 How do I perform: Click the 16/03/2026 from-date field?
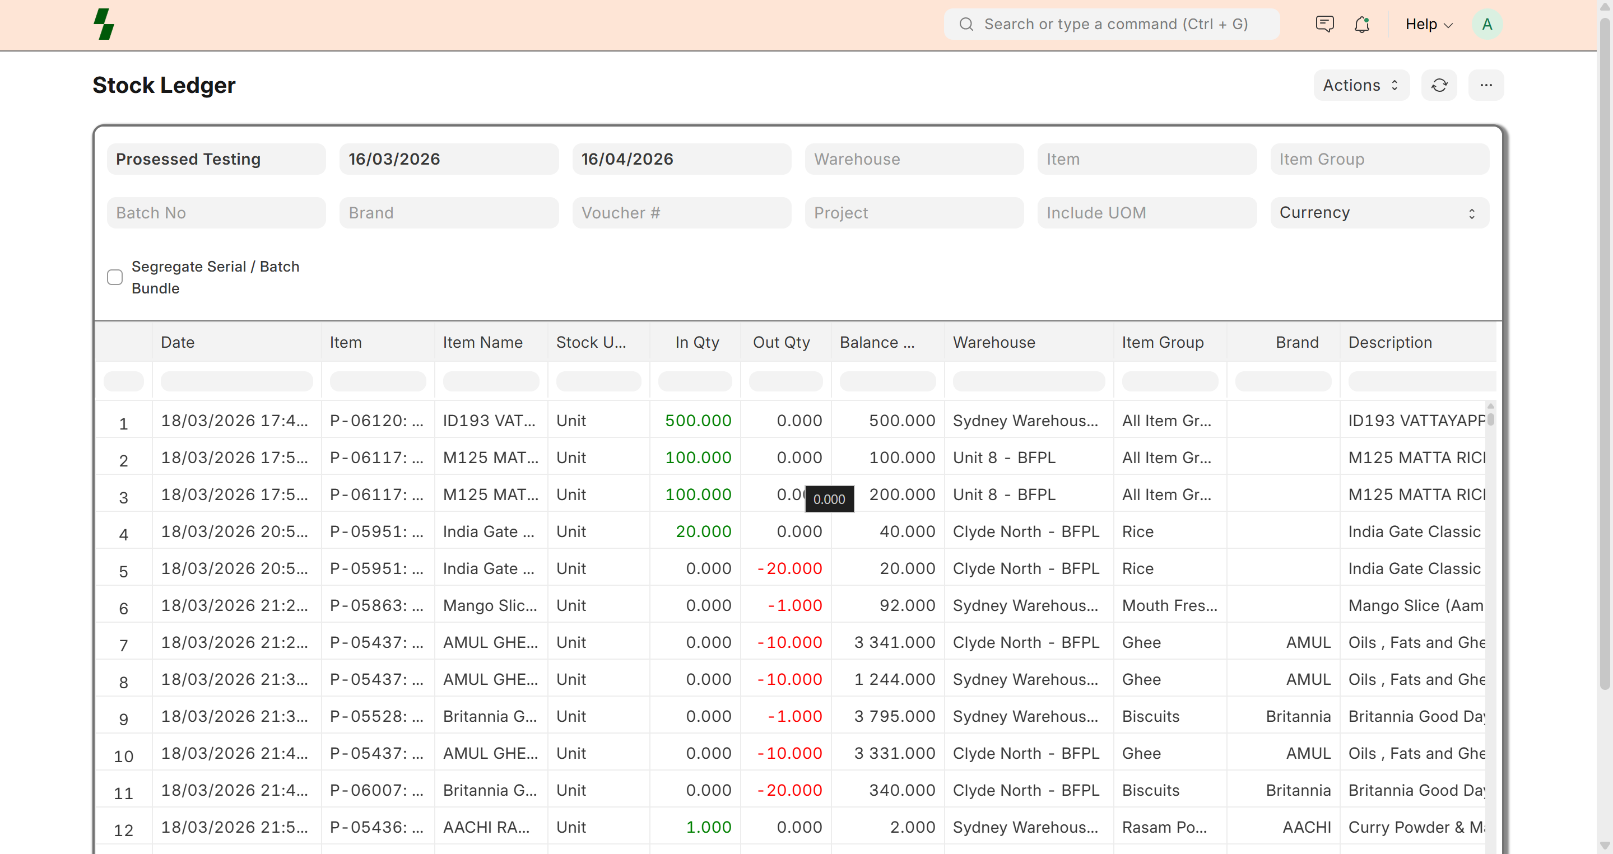coord(448,159)
